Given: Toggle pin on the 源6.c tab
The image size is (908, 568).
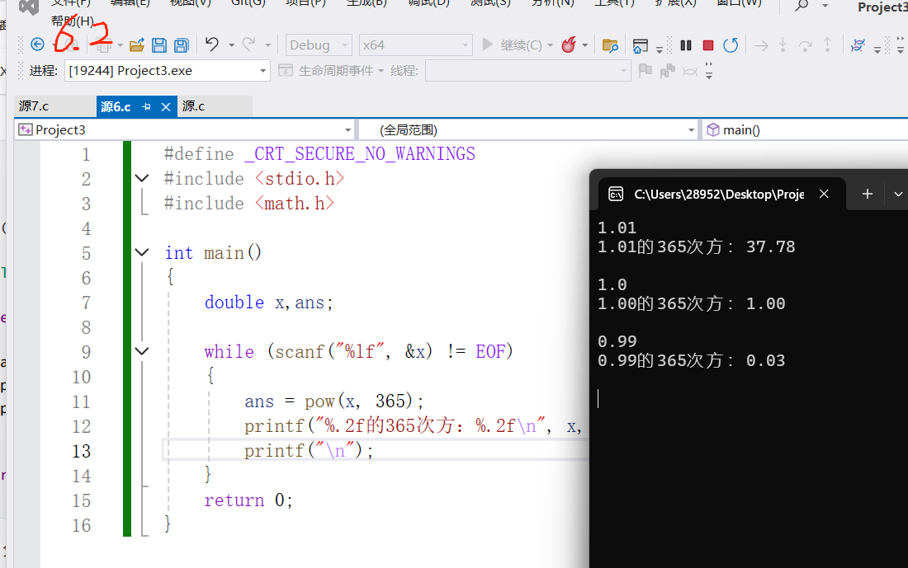Looking at the screenshot, I should click(x=146, y=106).
